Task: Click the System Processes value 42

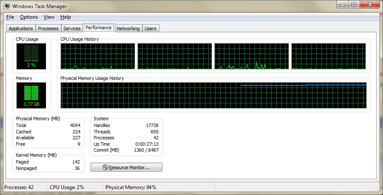Action: [156, 138]
